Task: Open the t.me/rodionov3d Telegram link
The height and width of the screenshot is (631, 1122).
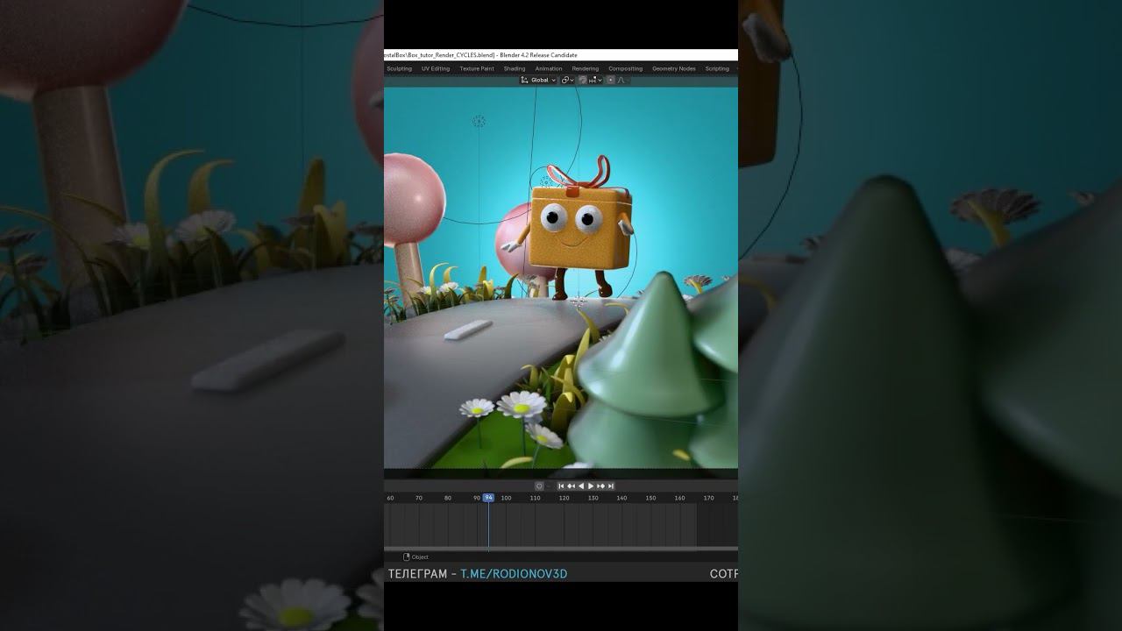Action: [x=514, y=574]
